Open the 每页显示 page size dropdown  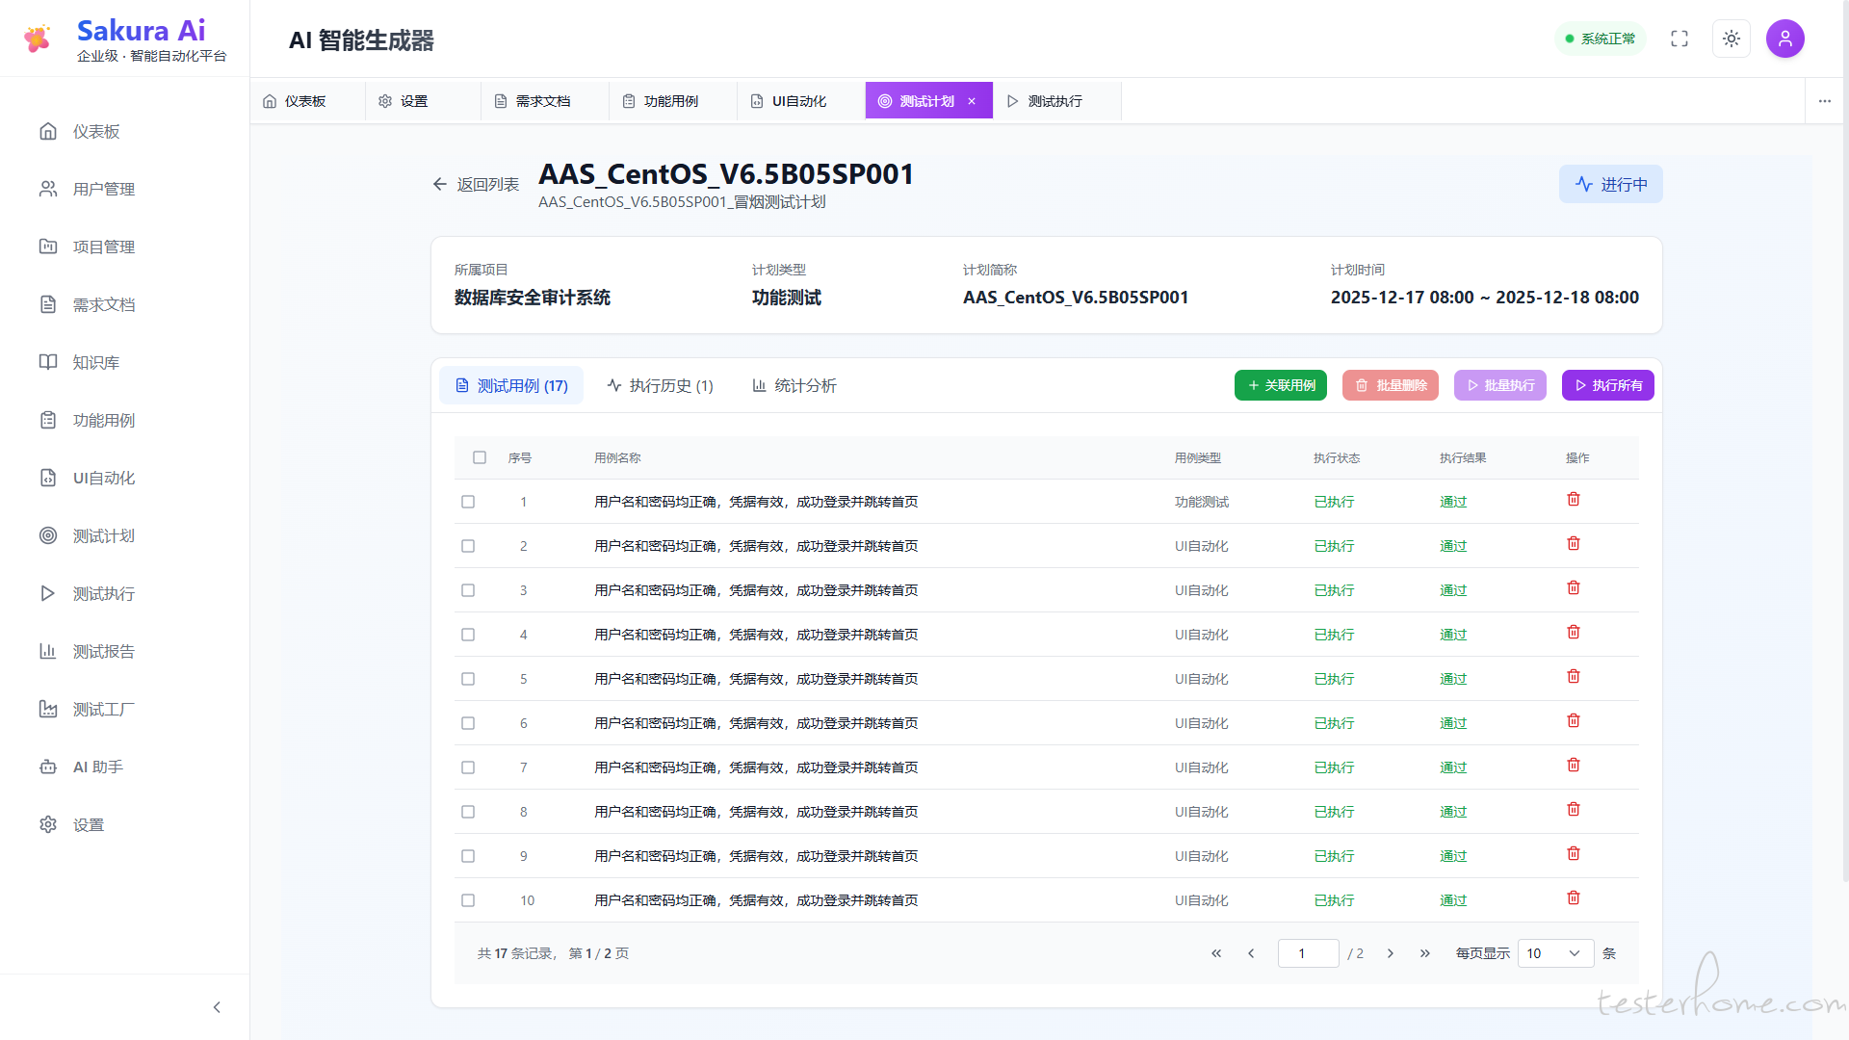pyautogui.click(x=1554, y=953)
